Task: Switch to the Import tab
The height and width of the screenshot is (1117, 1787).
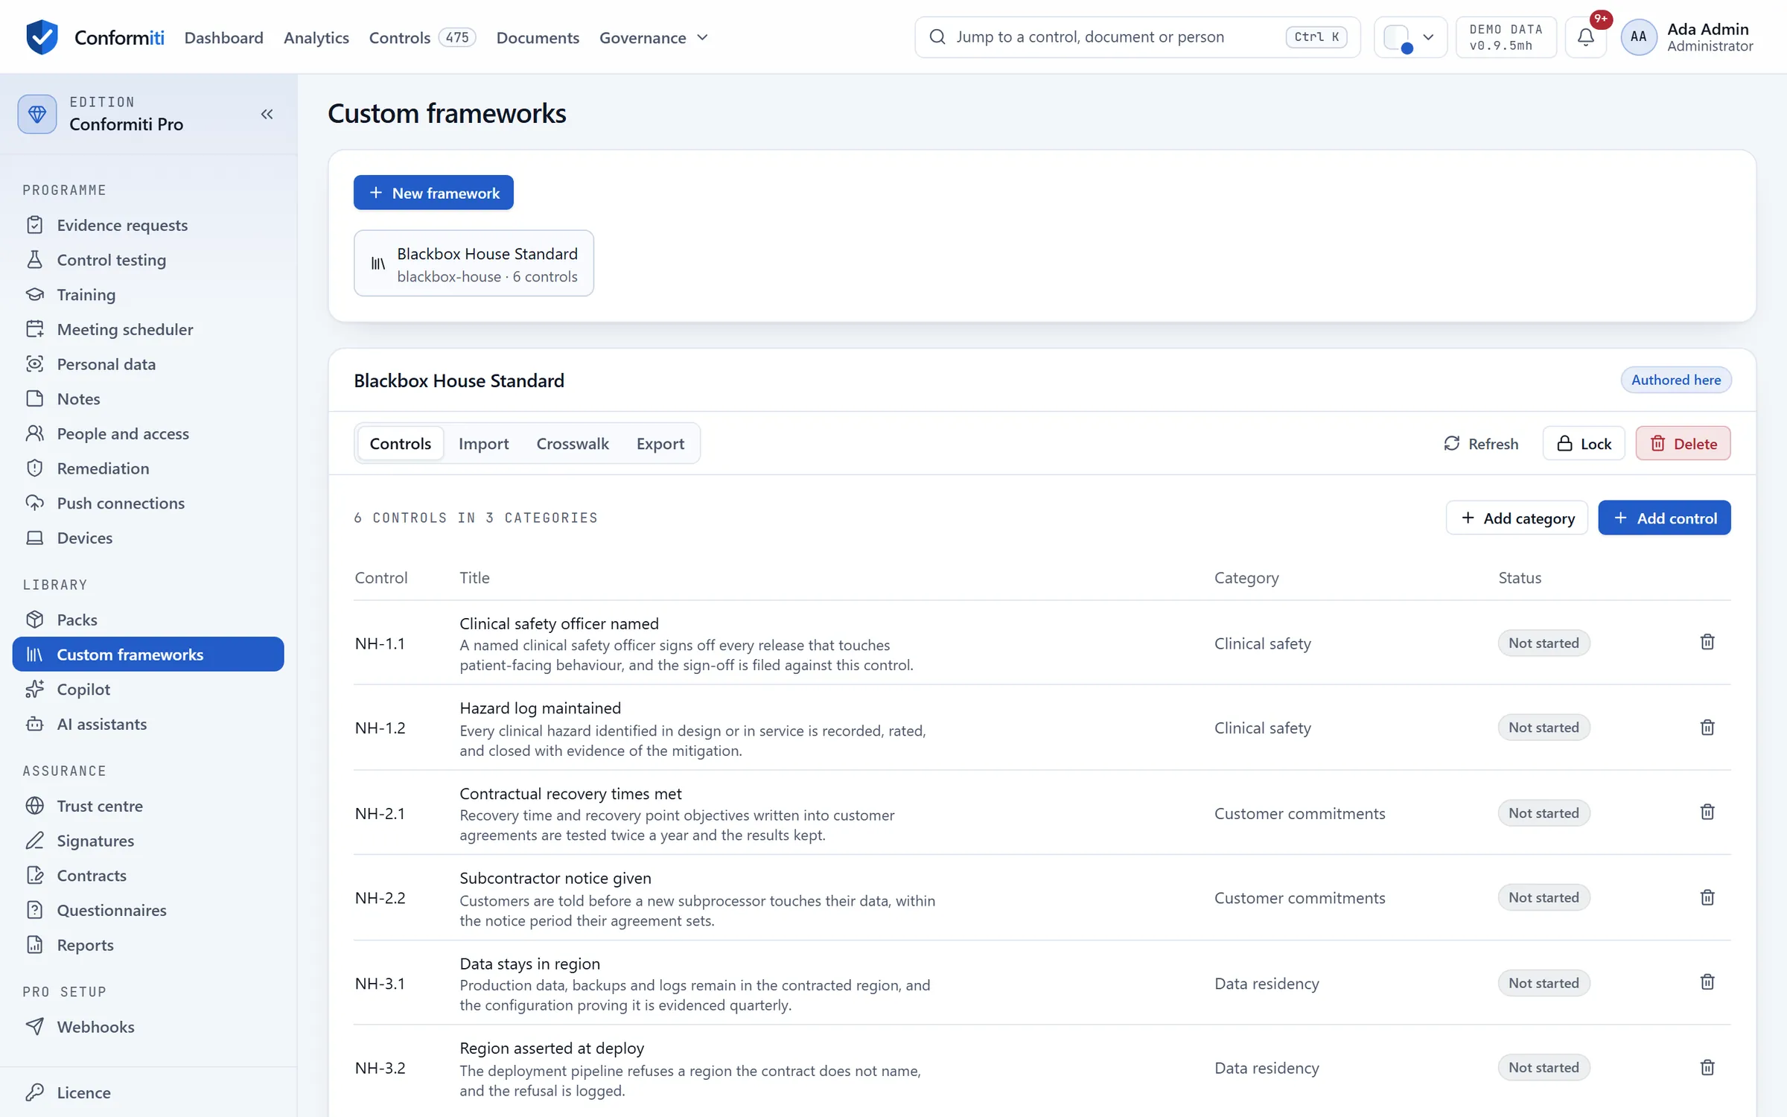Action: [483, 444]
